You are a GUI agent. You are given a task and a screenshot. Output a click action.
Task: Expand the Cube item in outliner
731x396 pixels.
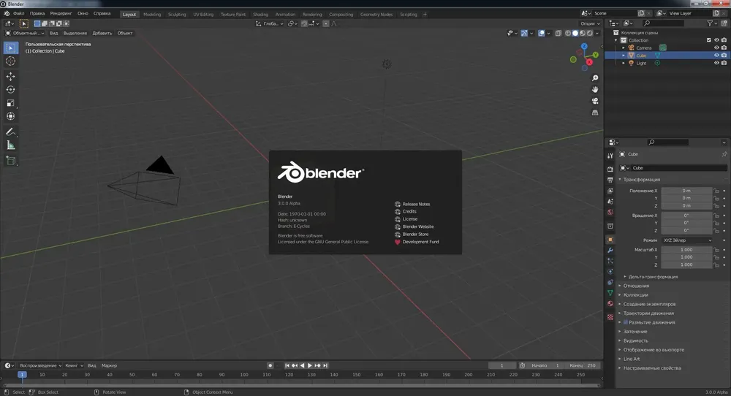coord(624,56)
